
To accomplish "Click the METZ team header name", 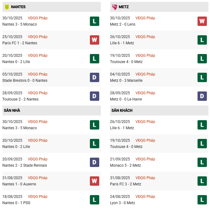I will coord(124,7).
